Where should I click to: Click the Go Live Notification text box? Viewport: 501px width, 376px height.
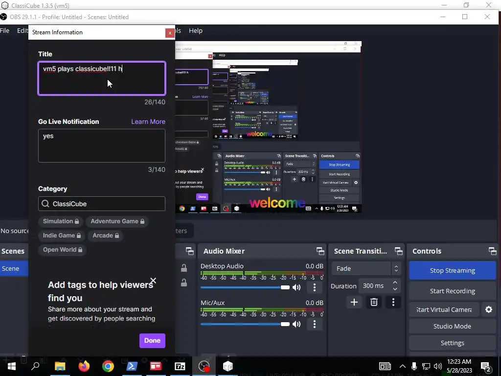click(x=102, y=145)
